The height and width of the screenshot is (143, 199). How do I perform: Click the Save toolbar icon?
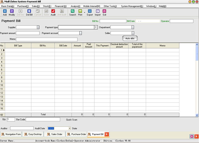click(x=46, y=11)
